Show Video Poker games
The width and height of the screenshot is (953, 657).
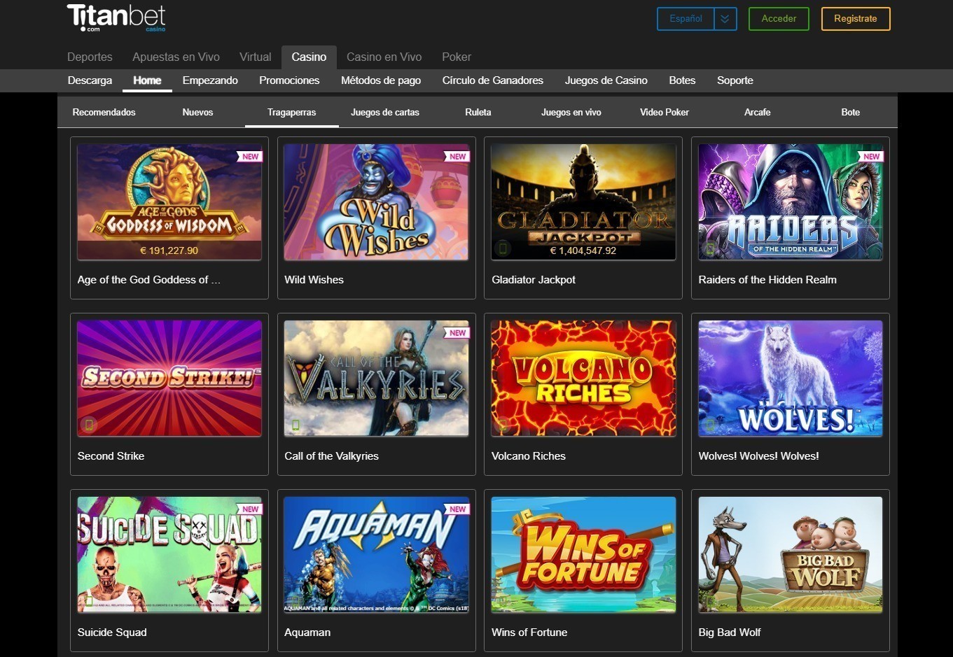665,112
